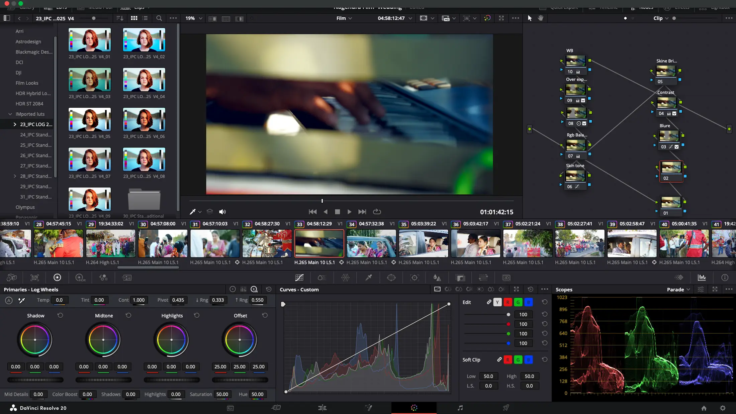The height and width of the screenshot is (414, 736).
Task: Open LUT sort order options
Action: tap(120, 18)
